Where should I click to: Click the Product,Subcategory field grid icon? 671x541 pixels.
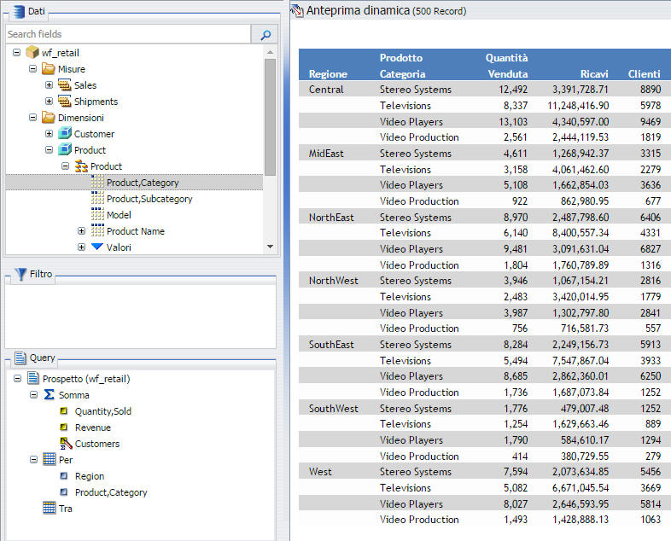point(97,199)
